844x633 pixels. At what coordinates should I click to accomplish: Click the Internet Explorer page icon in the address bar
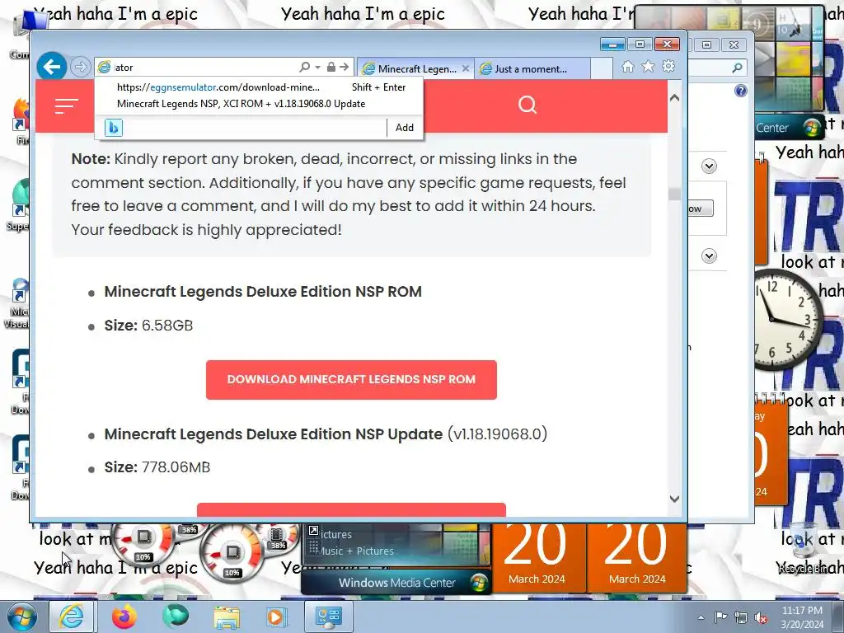[105, 67]
